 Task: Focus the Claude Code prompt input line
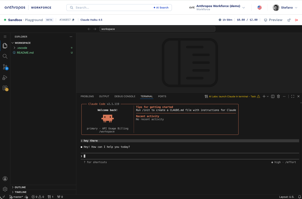click(x=190, y=156)
